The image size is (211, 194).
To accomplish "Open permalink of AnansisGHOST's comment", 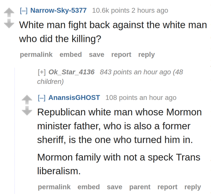I will (54, 187).
